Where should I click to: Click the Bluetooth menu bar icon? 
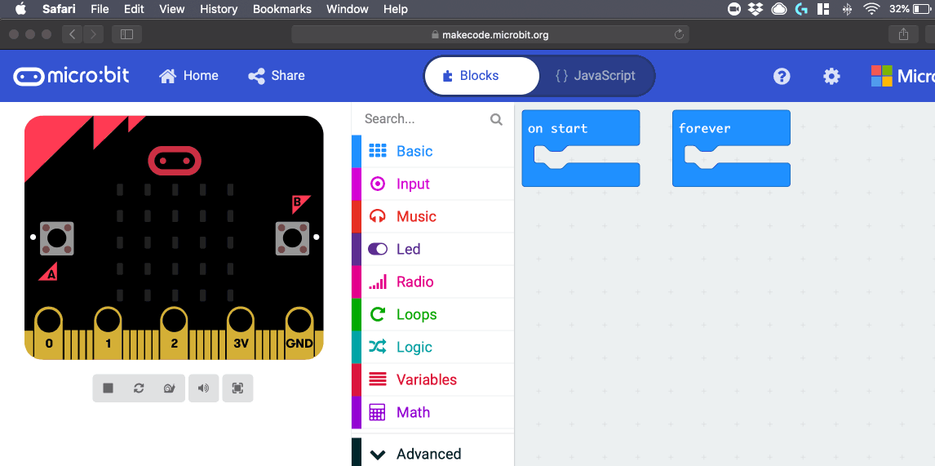(x=847, y=9)
